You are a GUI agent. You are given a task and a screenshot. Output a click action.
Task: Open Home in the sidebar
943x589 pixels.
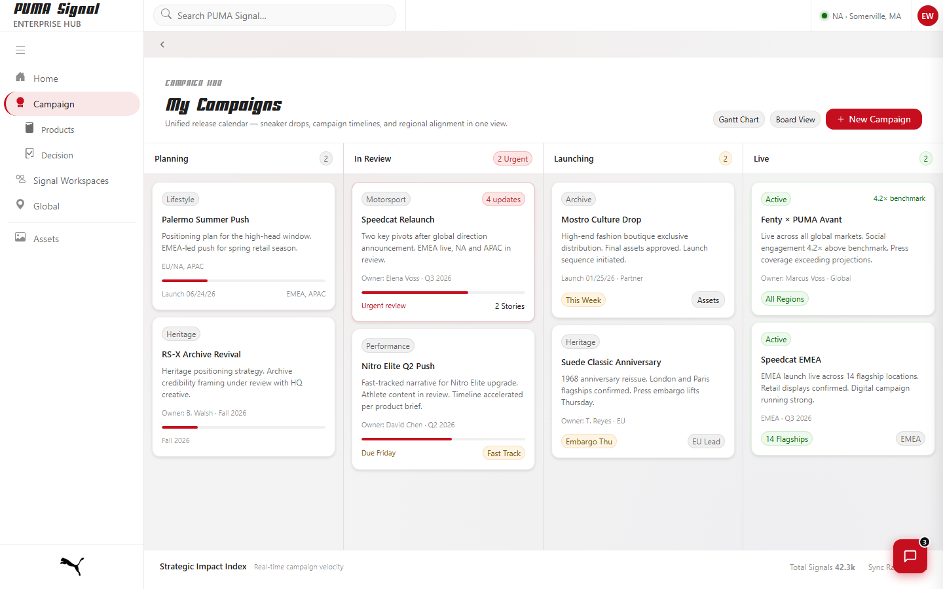click(72, 79)
